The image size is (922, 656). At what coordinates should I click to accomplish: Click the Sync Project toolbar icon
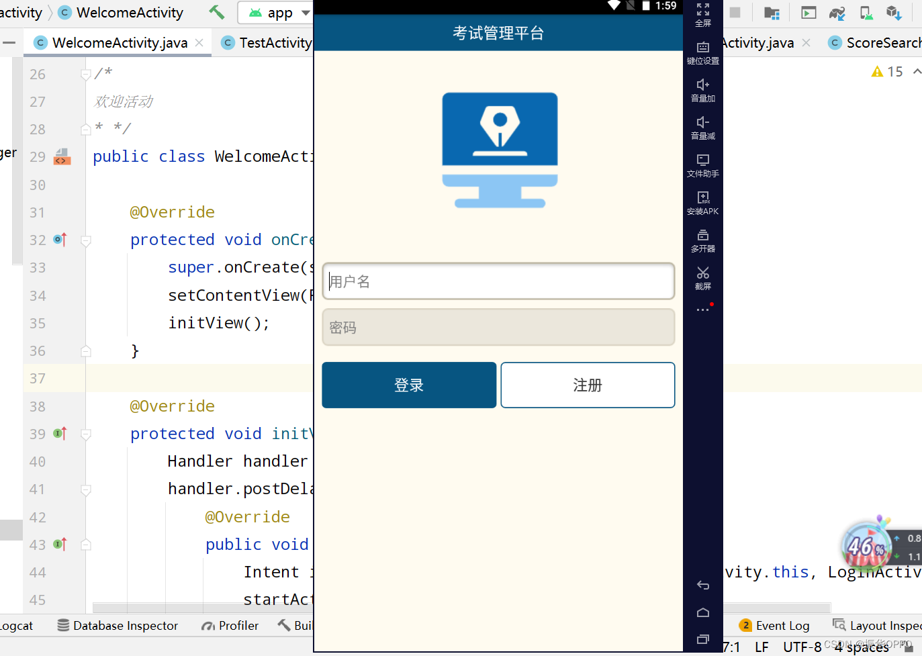(837, 13)
